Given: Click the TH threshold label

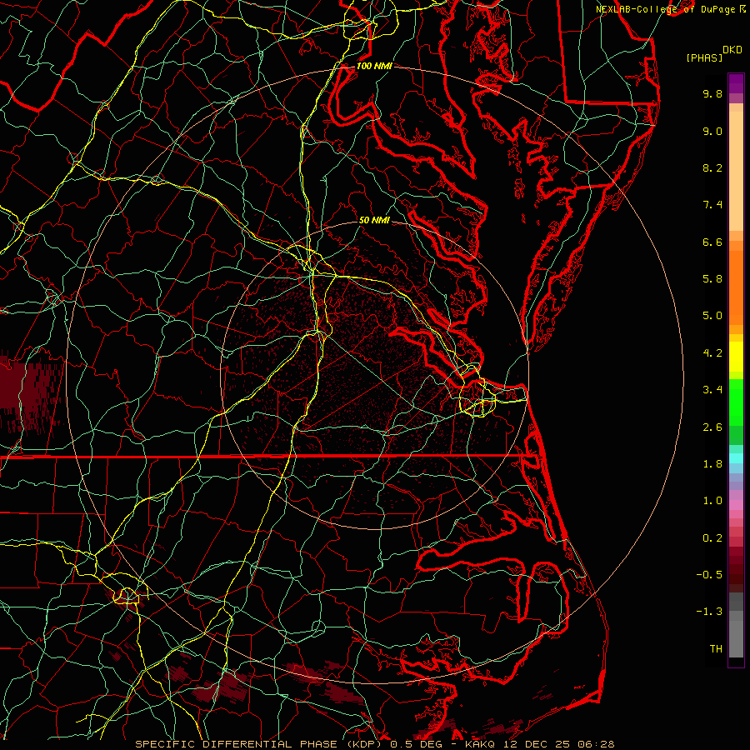Looking at the screenshot, I should pos(716,649).
